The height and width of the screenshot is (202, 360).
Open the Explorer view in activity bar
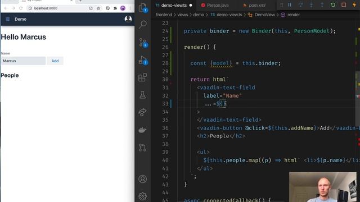142,7
